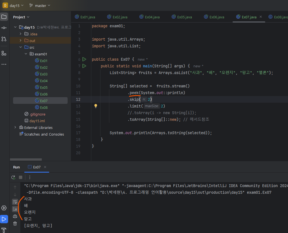
Task: Select Ex01 in project tree
Action: tap(41, 61)
